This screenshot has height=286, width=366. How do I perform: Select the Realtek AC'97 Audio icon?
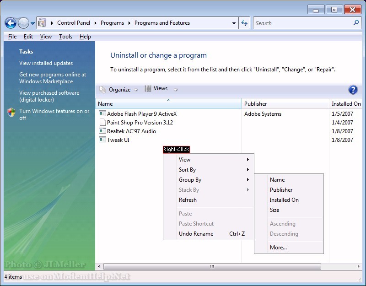(x=102, y=131)
